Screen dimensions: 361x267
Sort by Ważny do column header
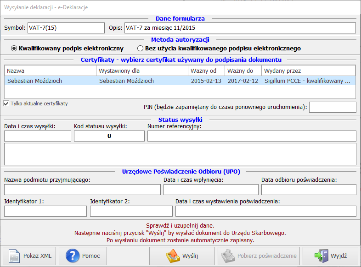[243, 71]
